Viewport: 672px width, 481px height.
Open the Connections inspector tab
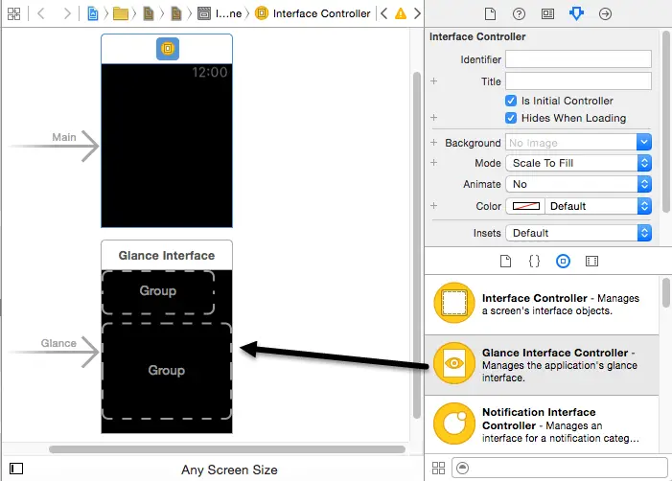(605, 14)
